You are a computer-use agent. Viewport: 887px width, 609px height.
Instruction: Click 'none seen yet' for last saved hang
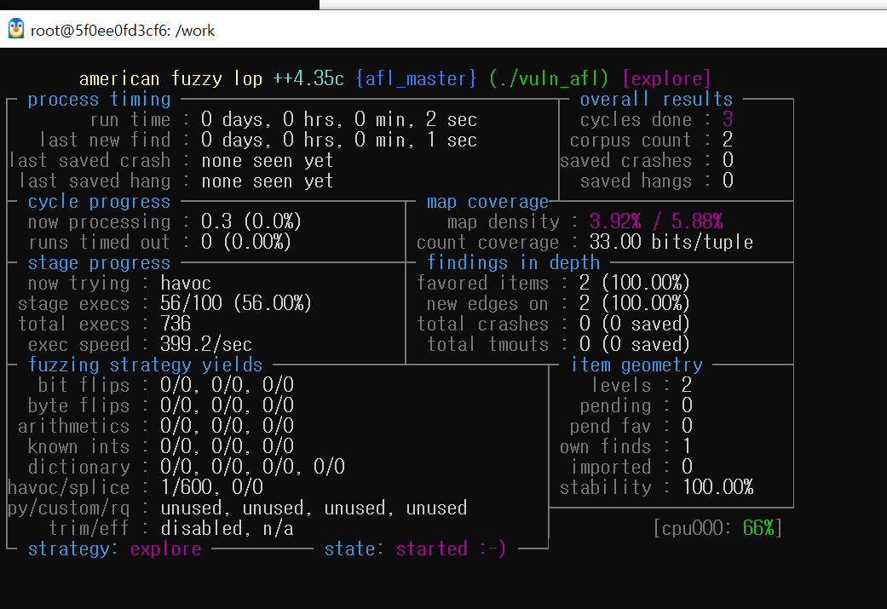pos(267,181)
